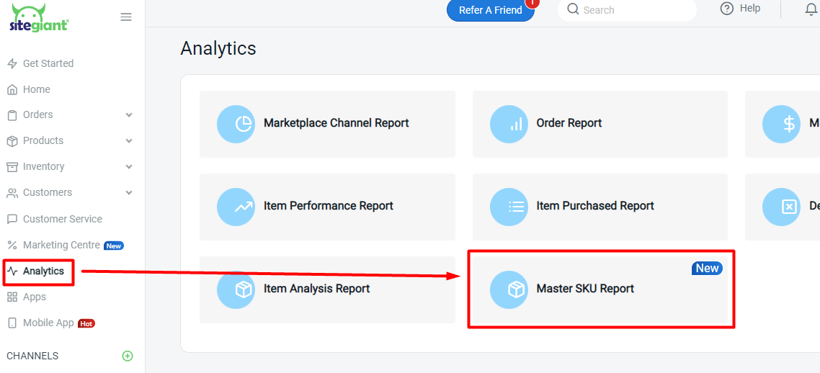Open Analytics in the sidebar

(43, 271)
